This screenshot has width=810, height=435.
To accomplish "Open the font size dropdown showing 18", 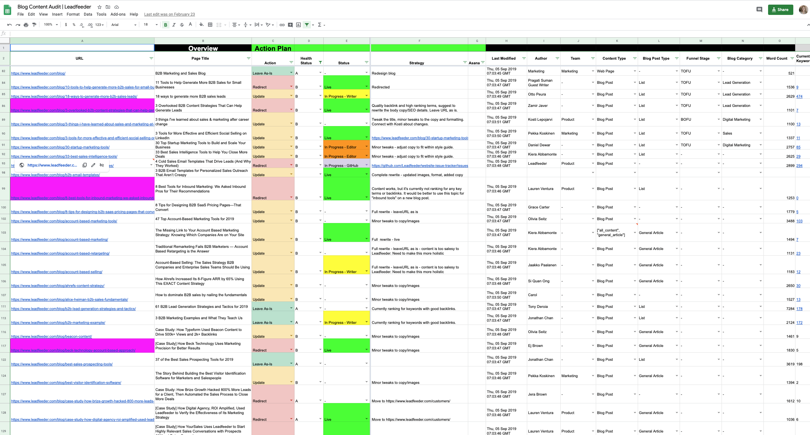I will click(149, 25).
